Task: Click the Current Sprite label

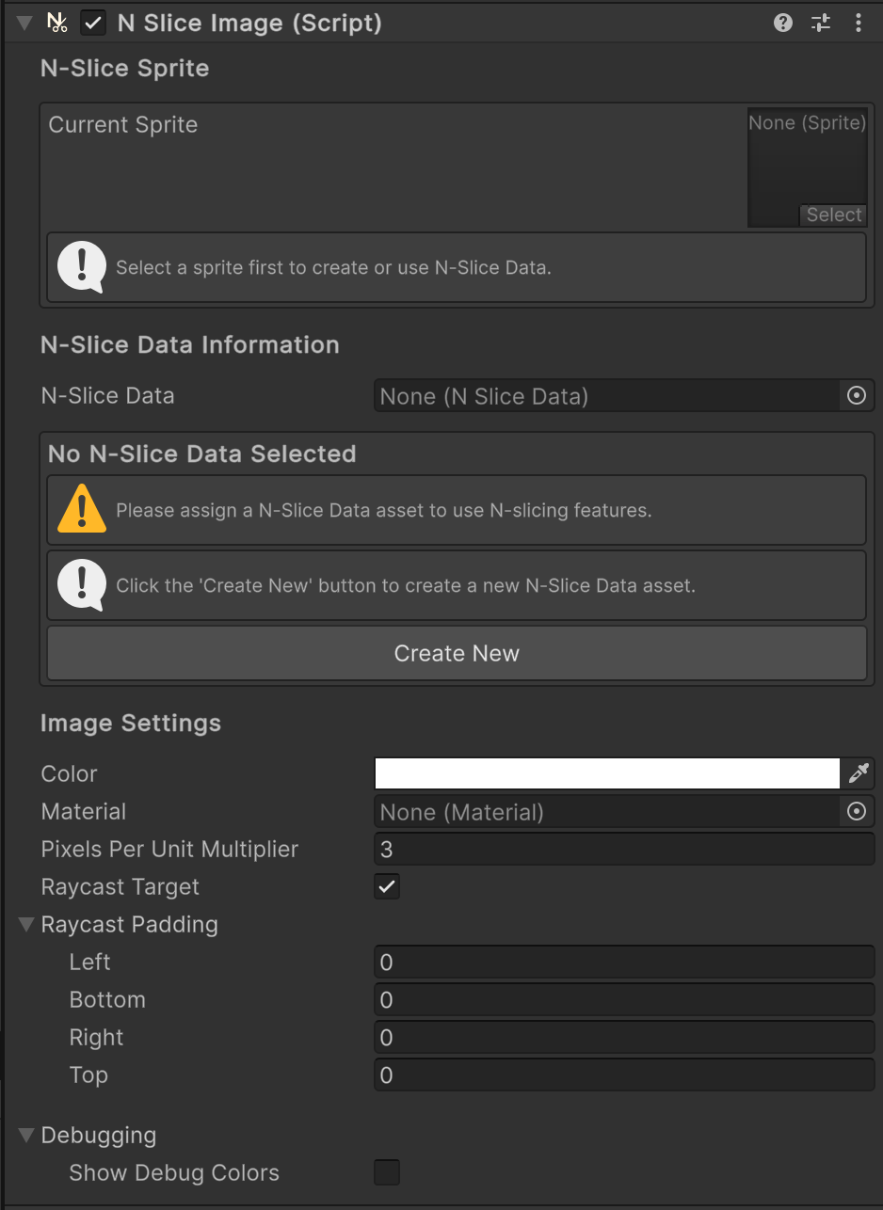Action: pyautogui.click(x=123, y=124)
